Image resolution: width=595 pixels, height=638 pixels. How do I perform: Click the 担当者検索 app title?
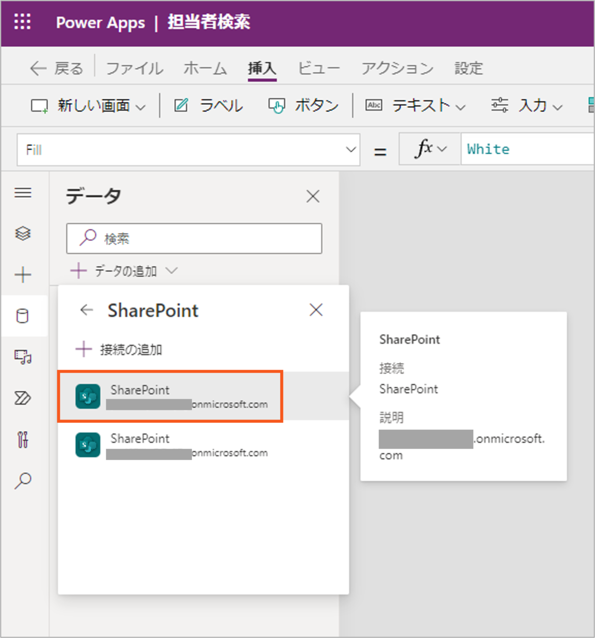pyautogui.click(x=209, y=22)
